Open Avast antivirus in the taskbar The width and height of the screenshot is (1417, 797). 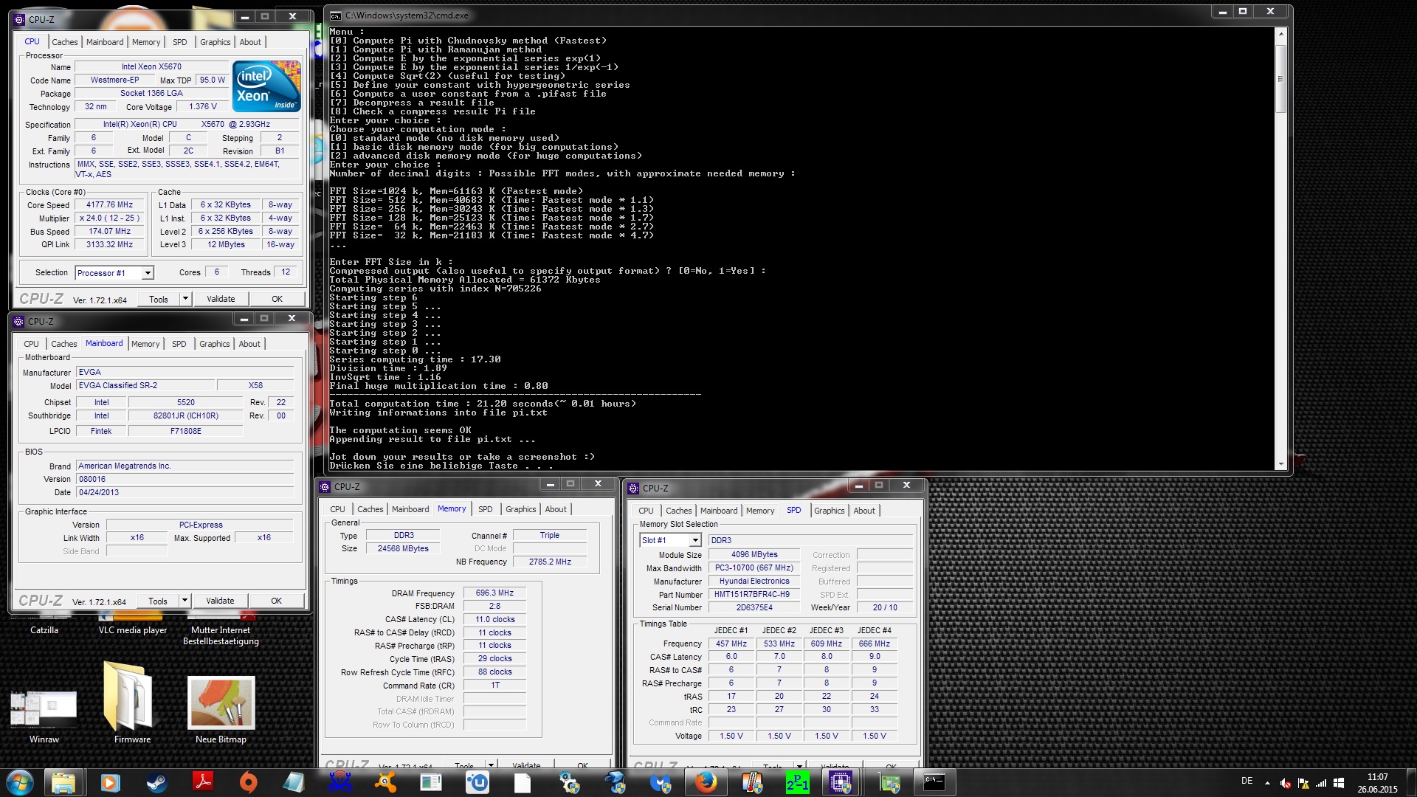(x=385, y=782)
